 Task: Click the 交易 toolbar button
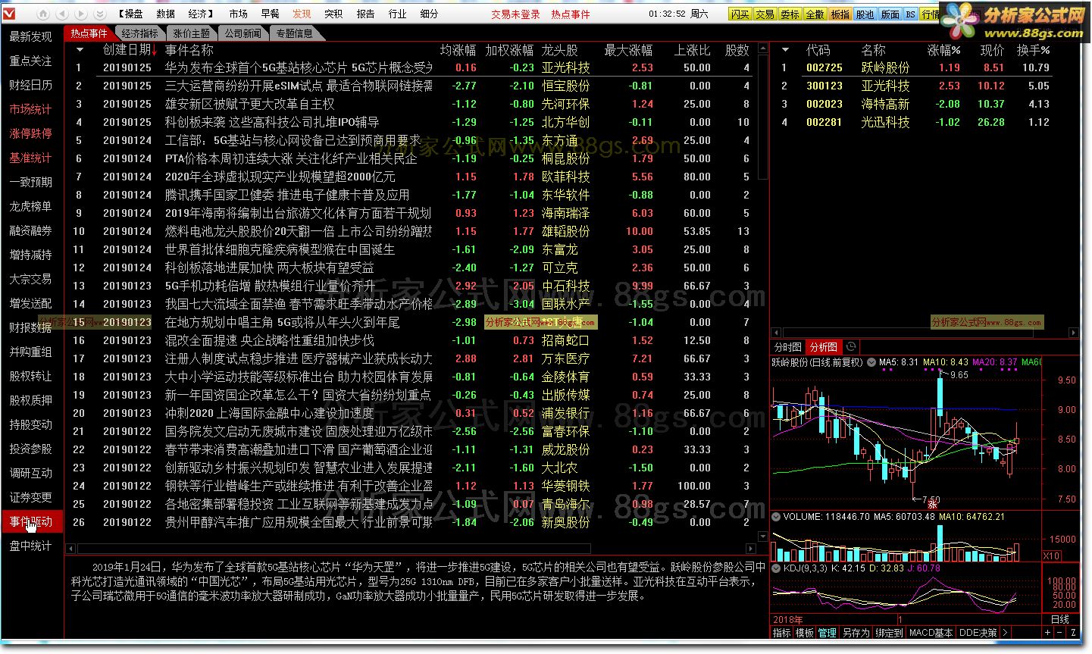765,14
